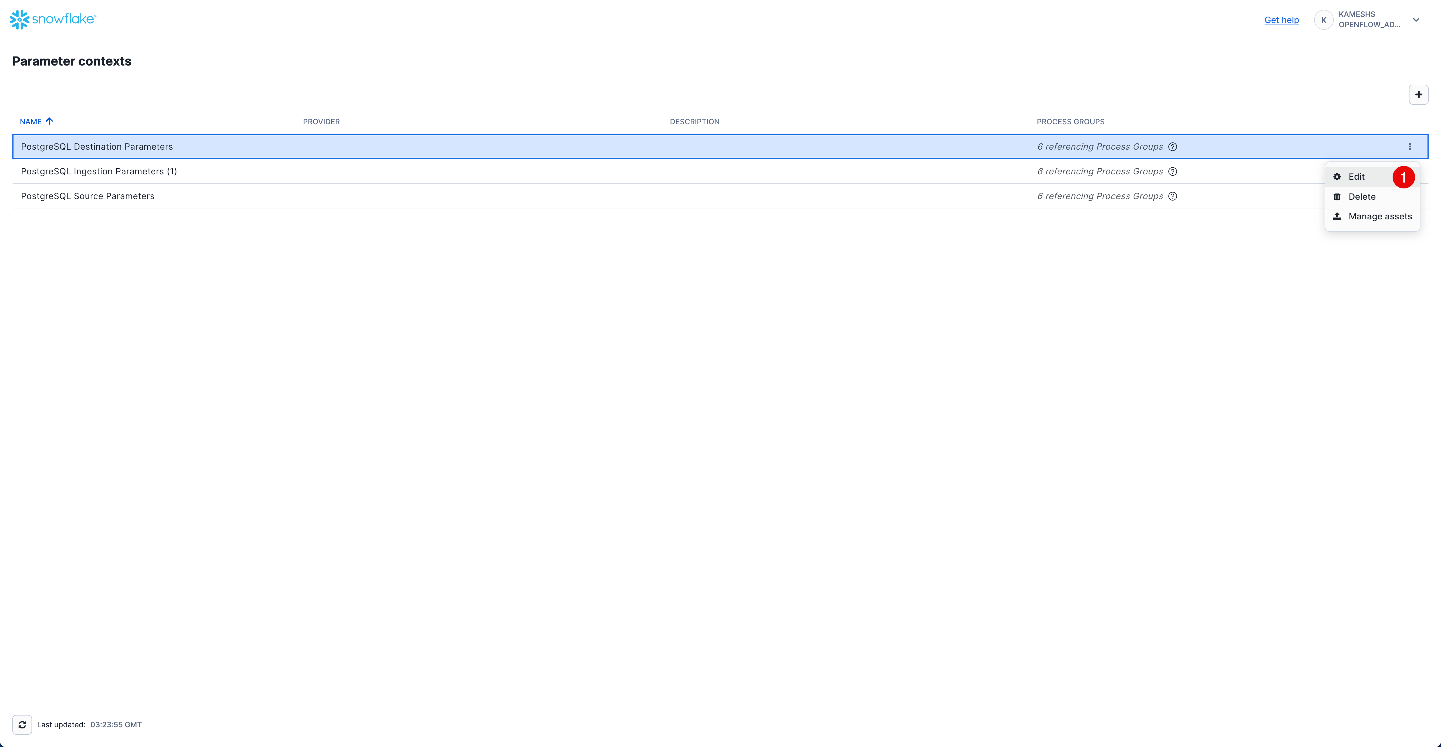Open the three-dot menu on the Destination Parameters row

[1410, 147]
